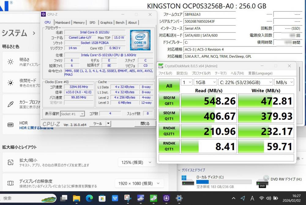Switch to the Memory tab in CPU-Z

[79, 22]
